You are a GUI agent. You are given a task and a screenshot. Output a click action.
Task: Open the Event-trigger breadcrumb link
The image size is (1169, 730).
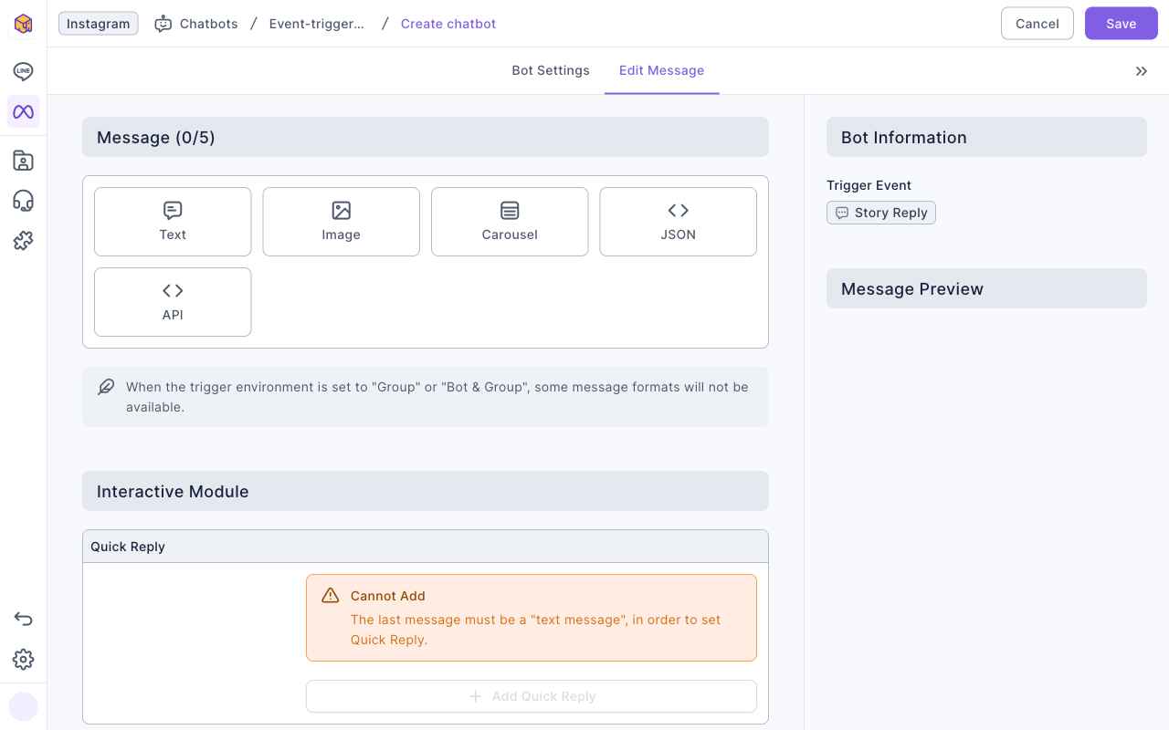coord(317,24)
